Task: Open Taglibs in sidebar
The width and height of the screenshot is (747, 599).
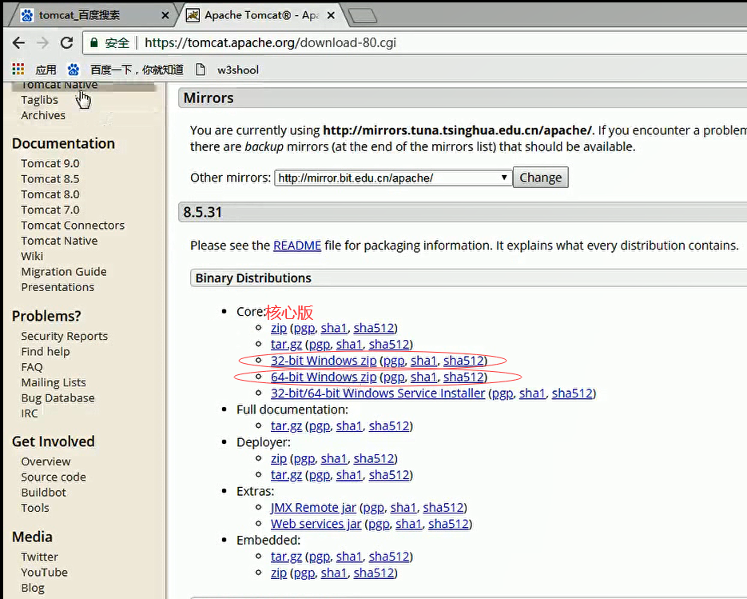Action: point(39,100)
